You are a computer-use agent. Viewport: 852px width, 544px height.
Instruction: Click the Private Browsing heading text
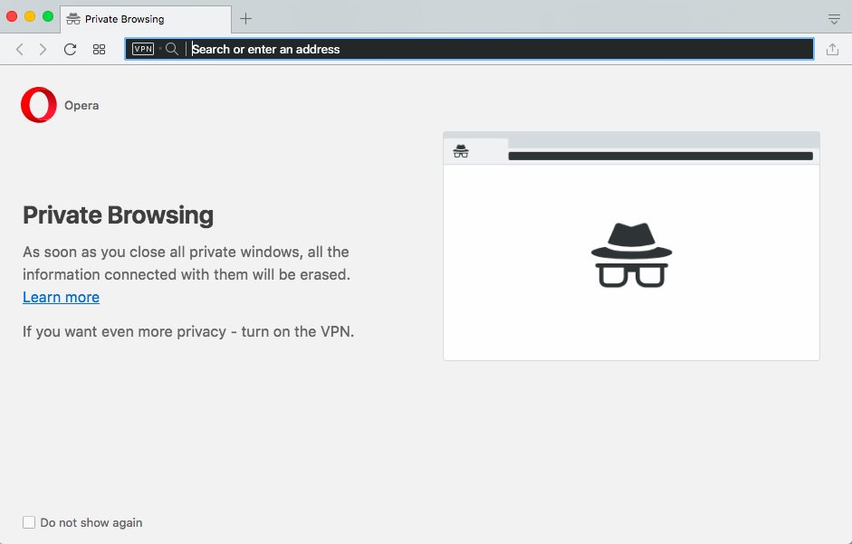[118, 215]
